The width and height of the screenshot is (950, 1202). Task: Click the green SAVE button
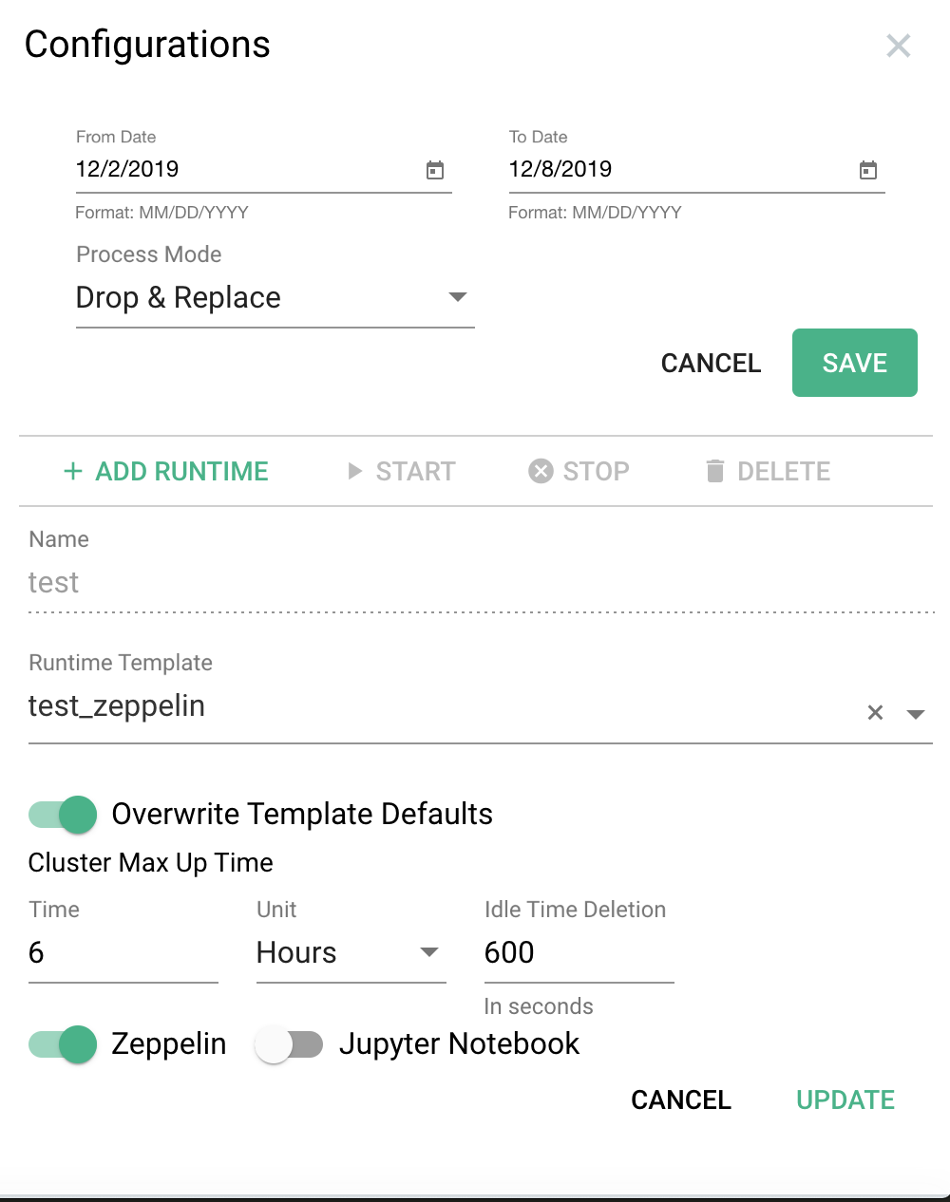[855, 363]
